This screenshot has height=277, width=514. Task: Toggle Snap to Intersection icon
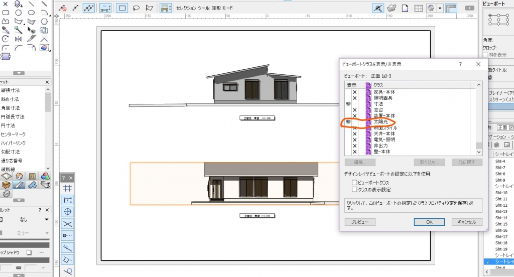68,224
